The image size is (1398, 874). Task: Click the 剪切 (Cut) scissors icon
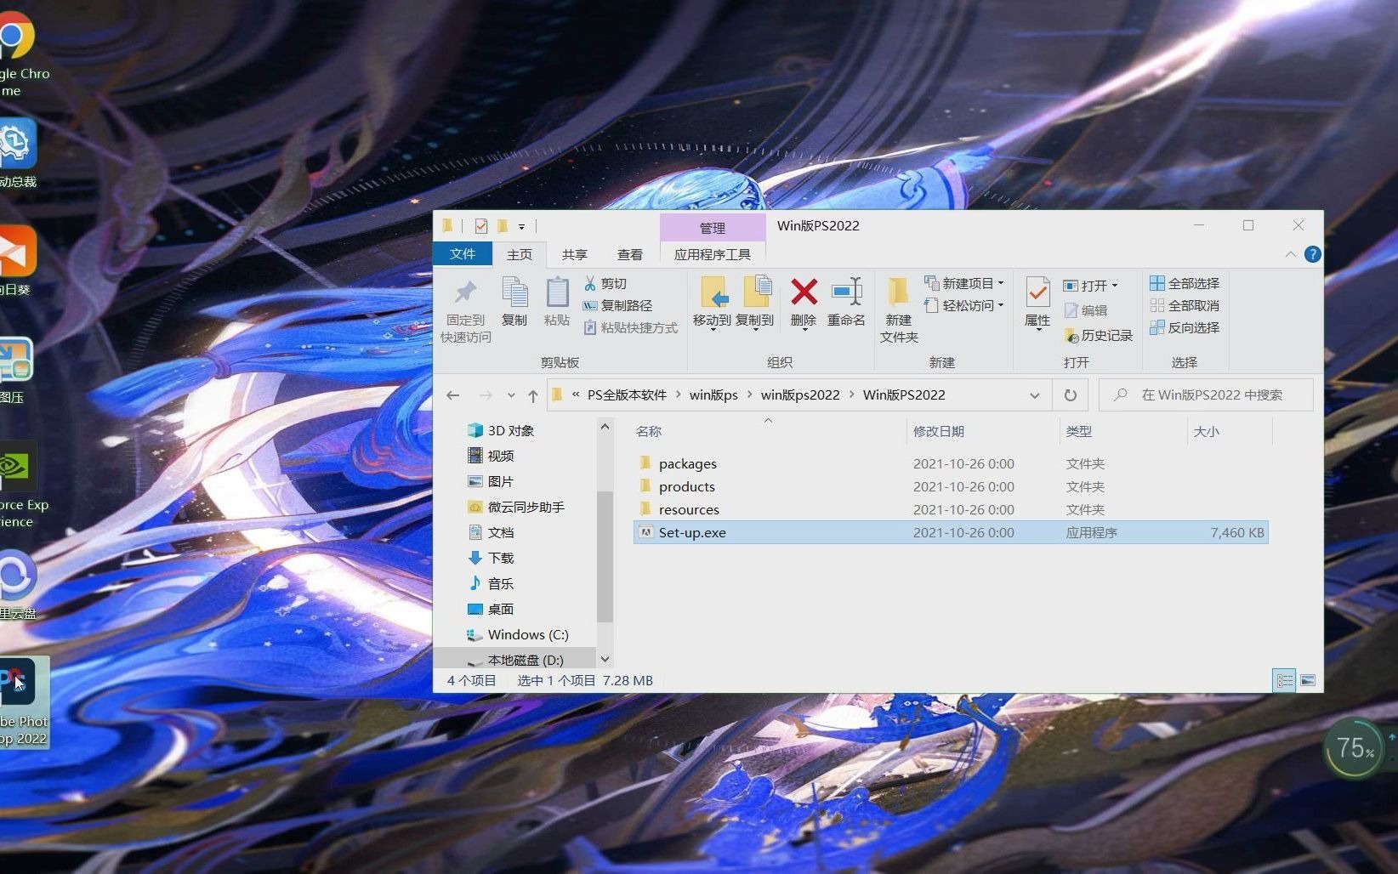click(591, 282)
